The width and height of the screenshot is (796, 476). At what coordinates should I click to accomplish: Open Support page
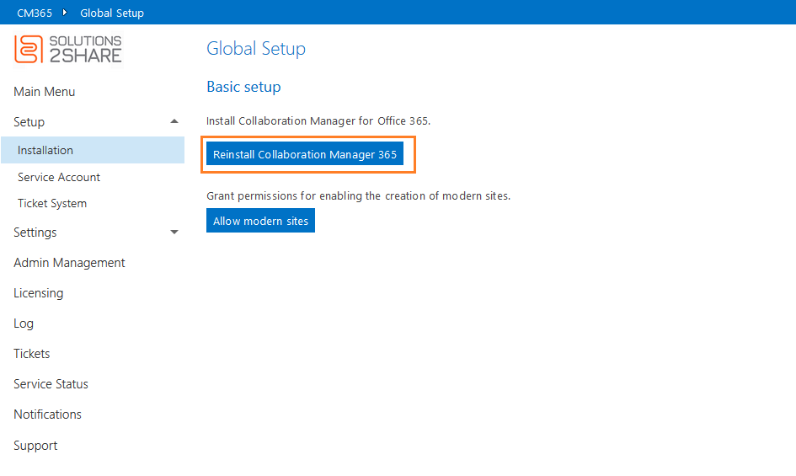pyautogui.click(x=35, y=446)
